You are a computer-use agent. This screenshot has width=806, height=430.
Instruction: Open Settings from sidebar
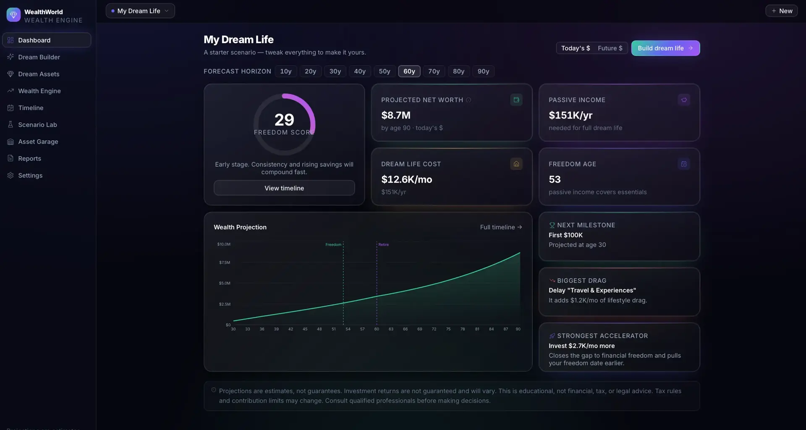tap(47, 176)
